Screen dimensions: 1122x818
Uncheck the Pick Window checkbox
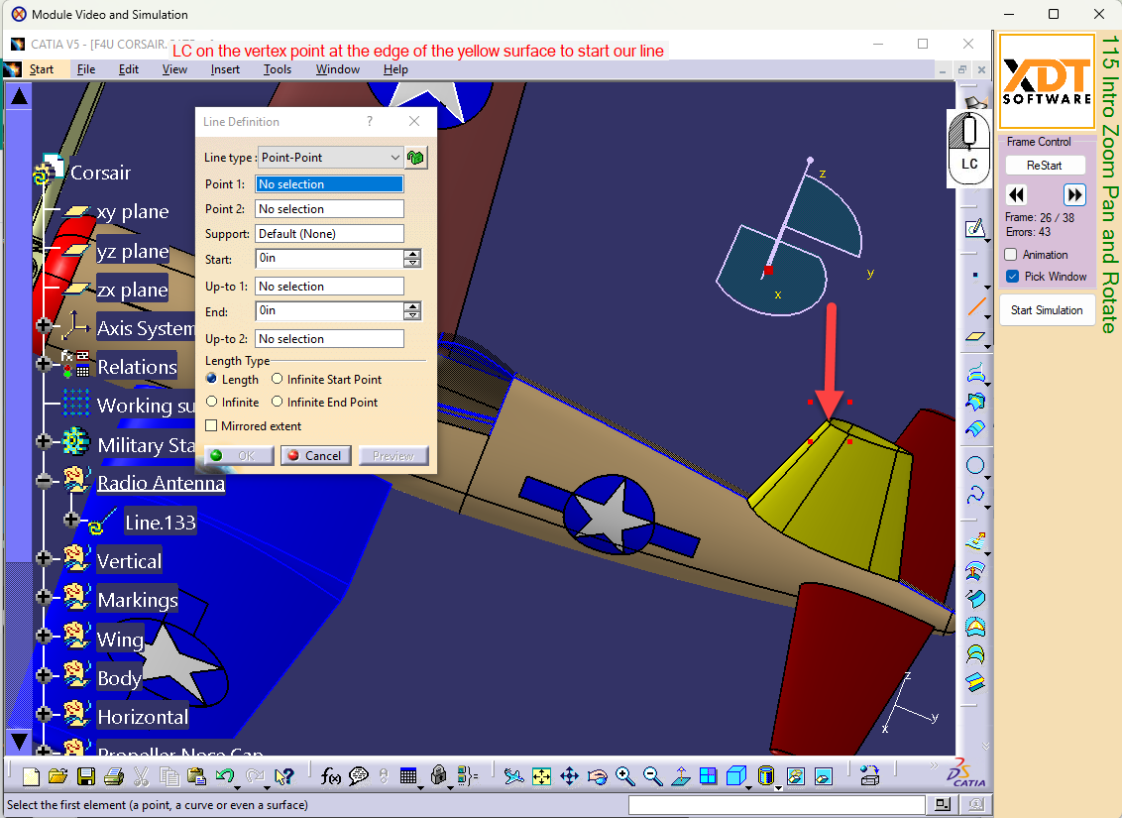(x=1012, y=277)
